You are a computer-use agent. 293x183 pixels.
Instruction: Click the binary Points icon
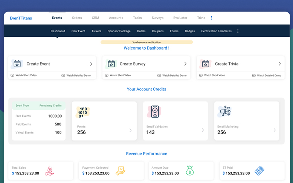[x=83, y=112]
